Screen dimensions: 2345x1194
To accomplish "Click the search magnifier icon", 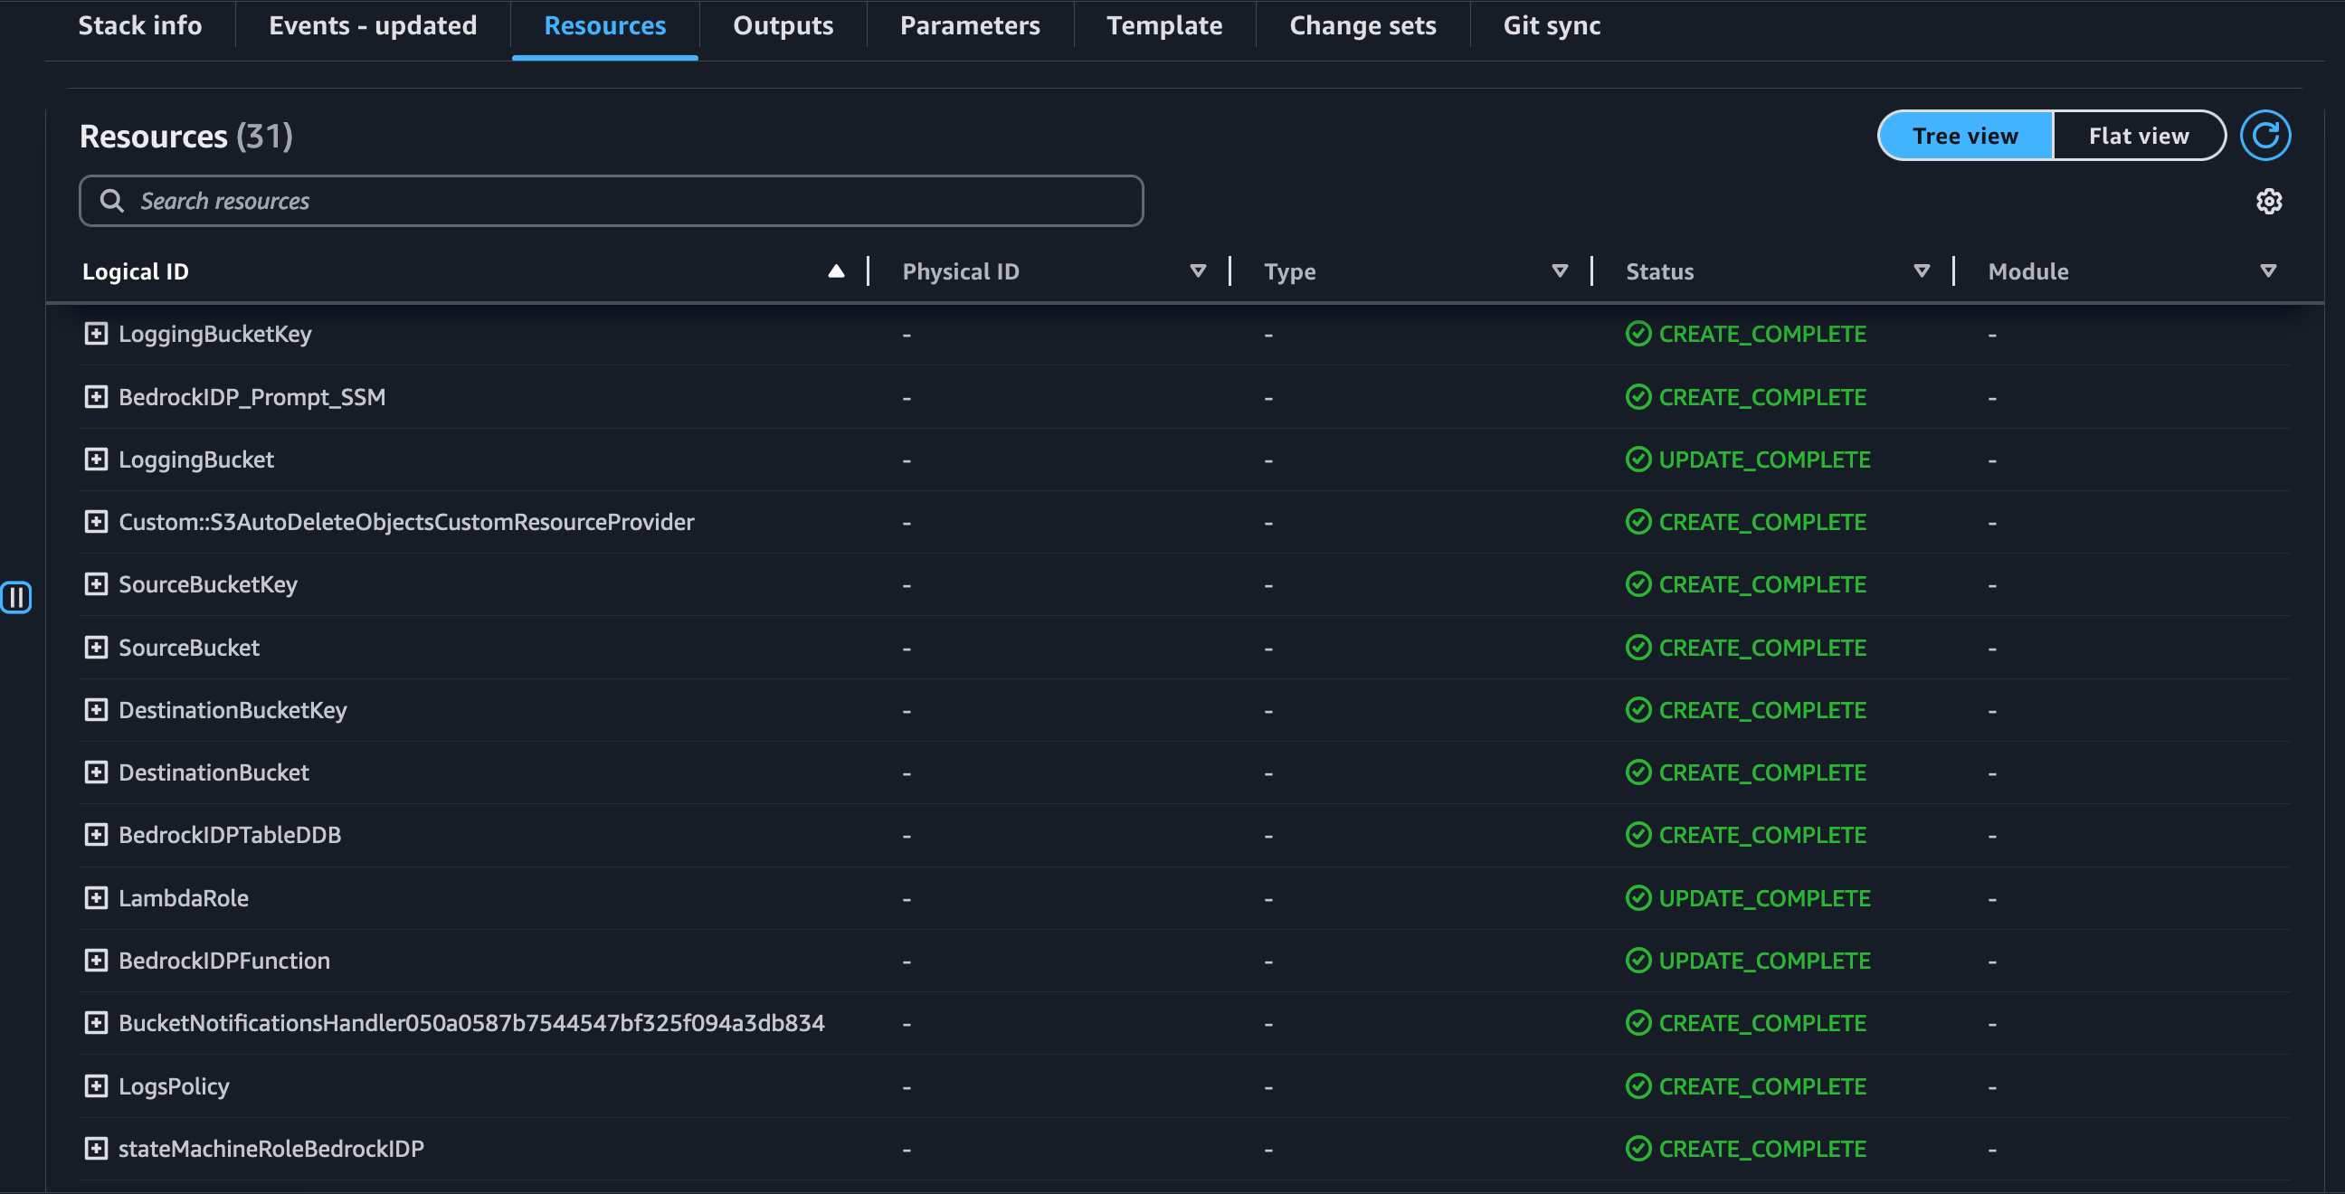I will point(112,201).
